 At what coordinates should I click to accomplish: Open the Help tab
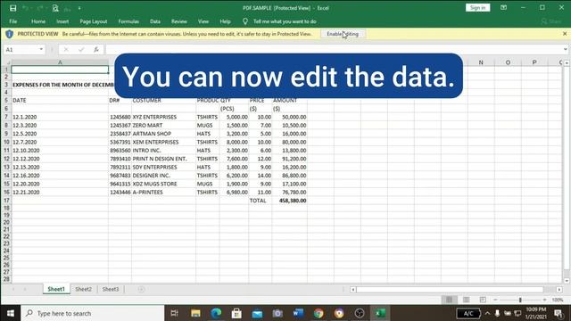(225, 21)
